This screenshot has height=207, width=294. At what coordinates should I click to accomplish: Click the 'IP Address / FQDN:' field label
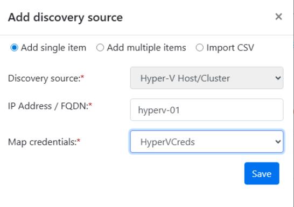(x=50, y=106)
